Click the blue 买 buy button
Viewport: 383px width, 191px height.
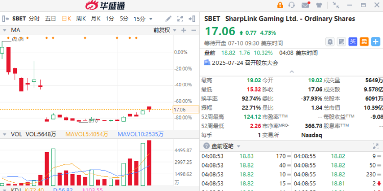[x=353, y=42]
